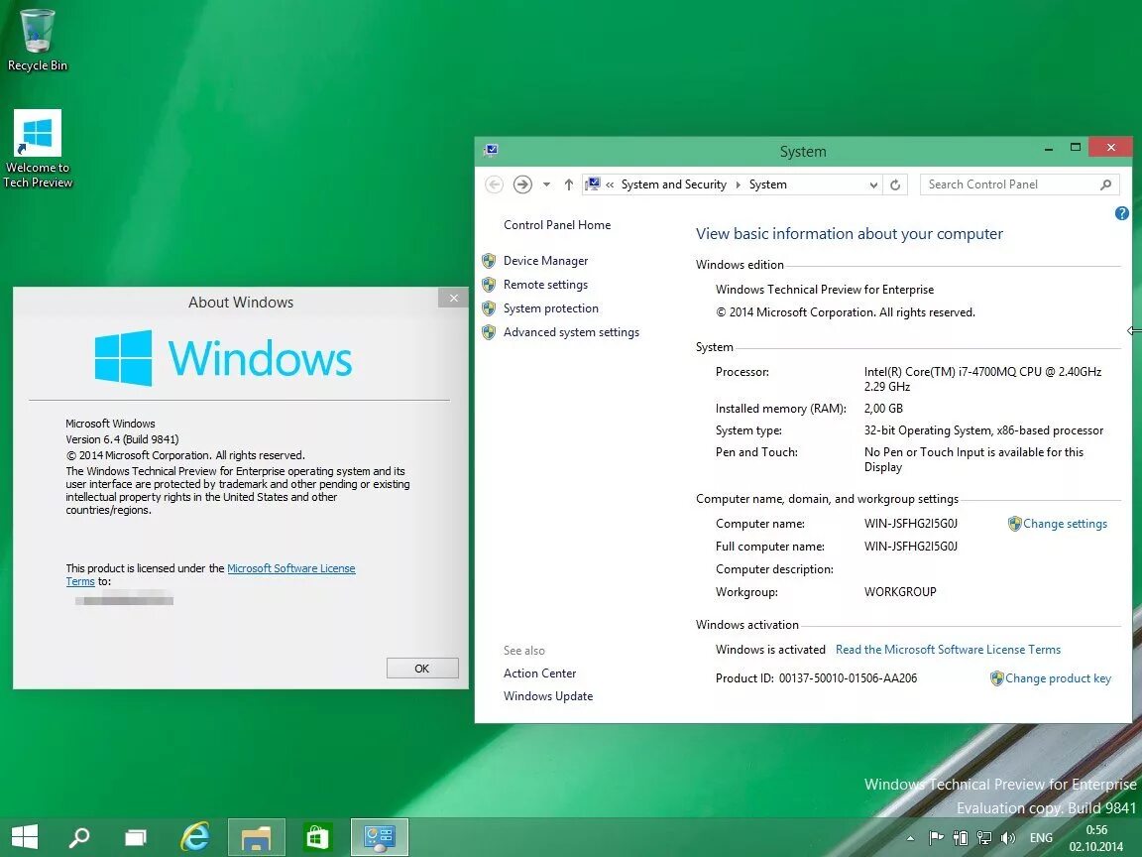This screenshot has width=1142, height=857.
Task: Open Action Center under See also
Action: (x=539, y=673)
